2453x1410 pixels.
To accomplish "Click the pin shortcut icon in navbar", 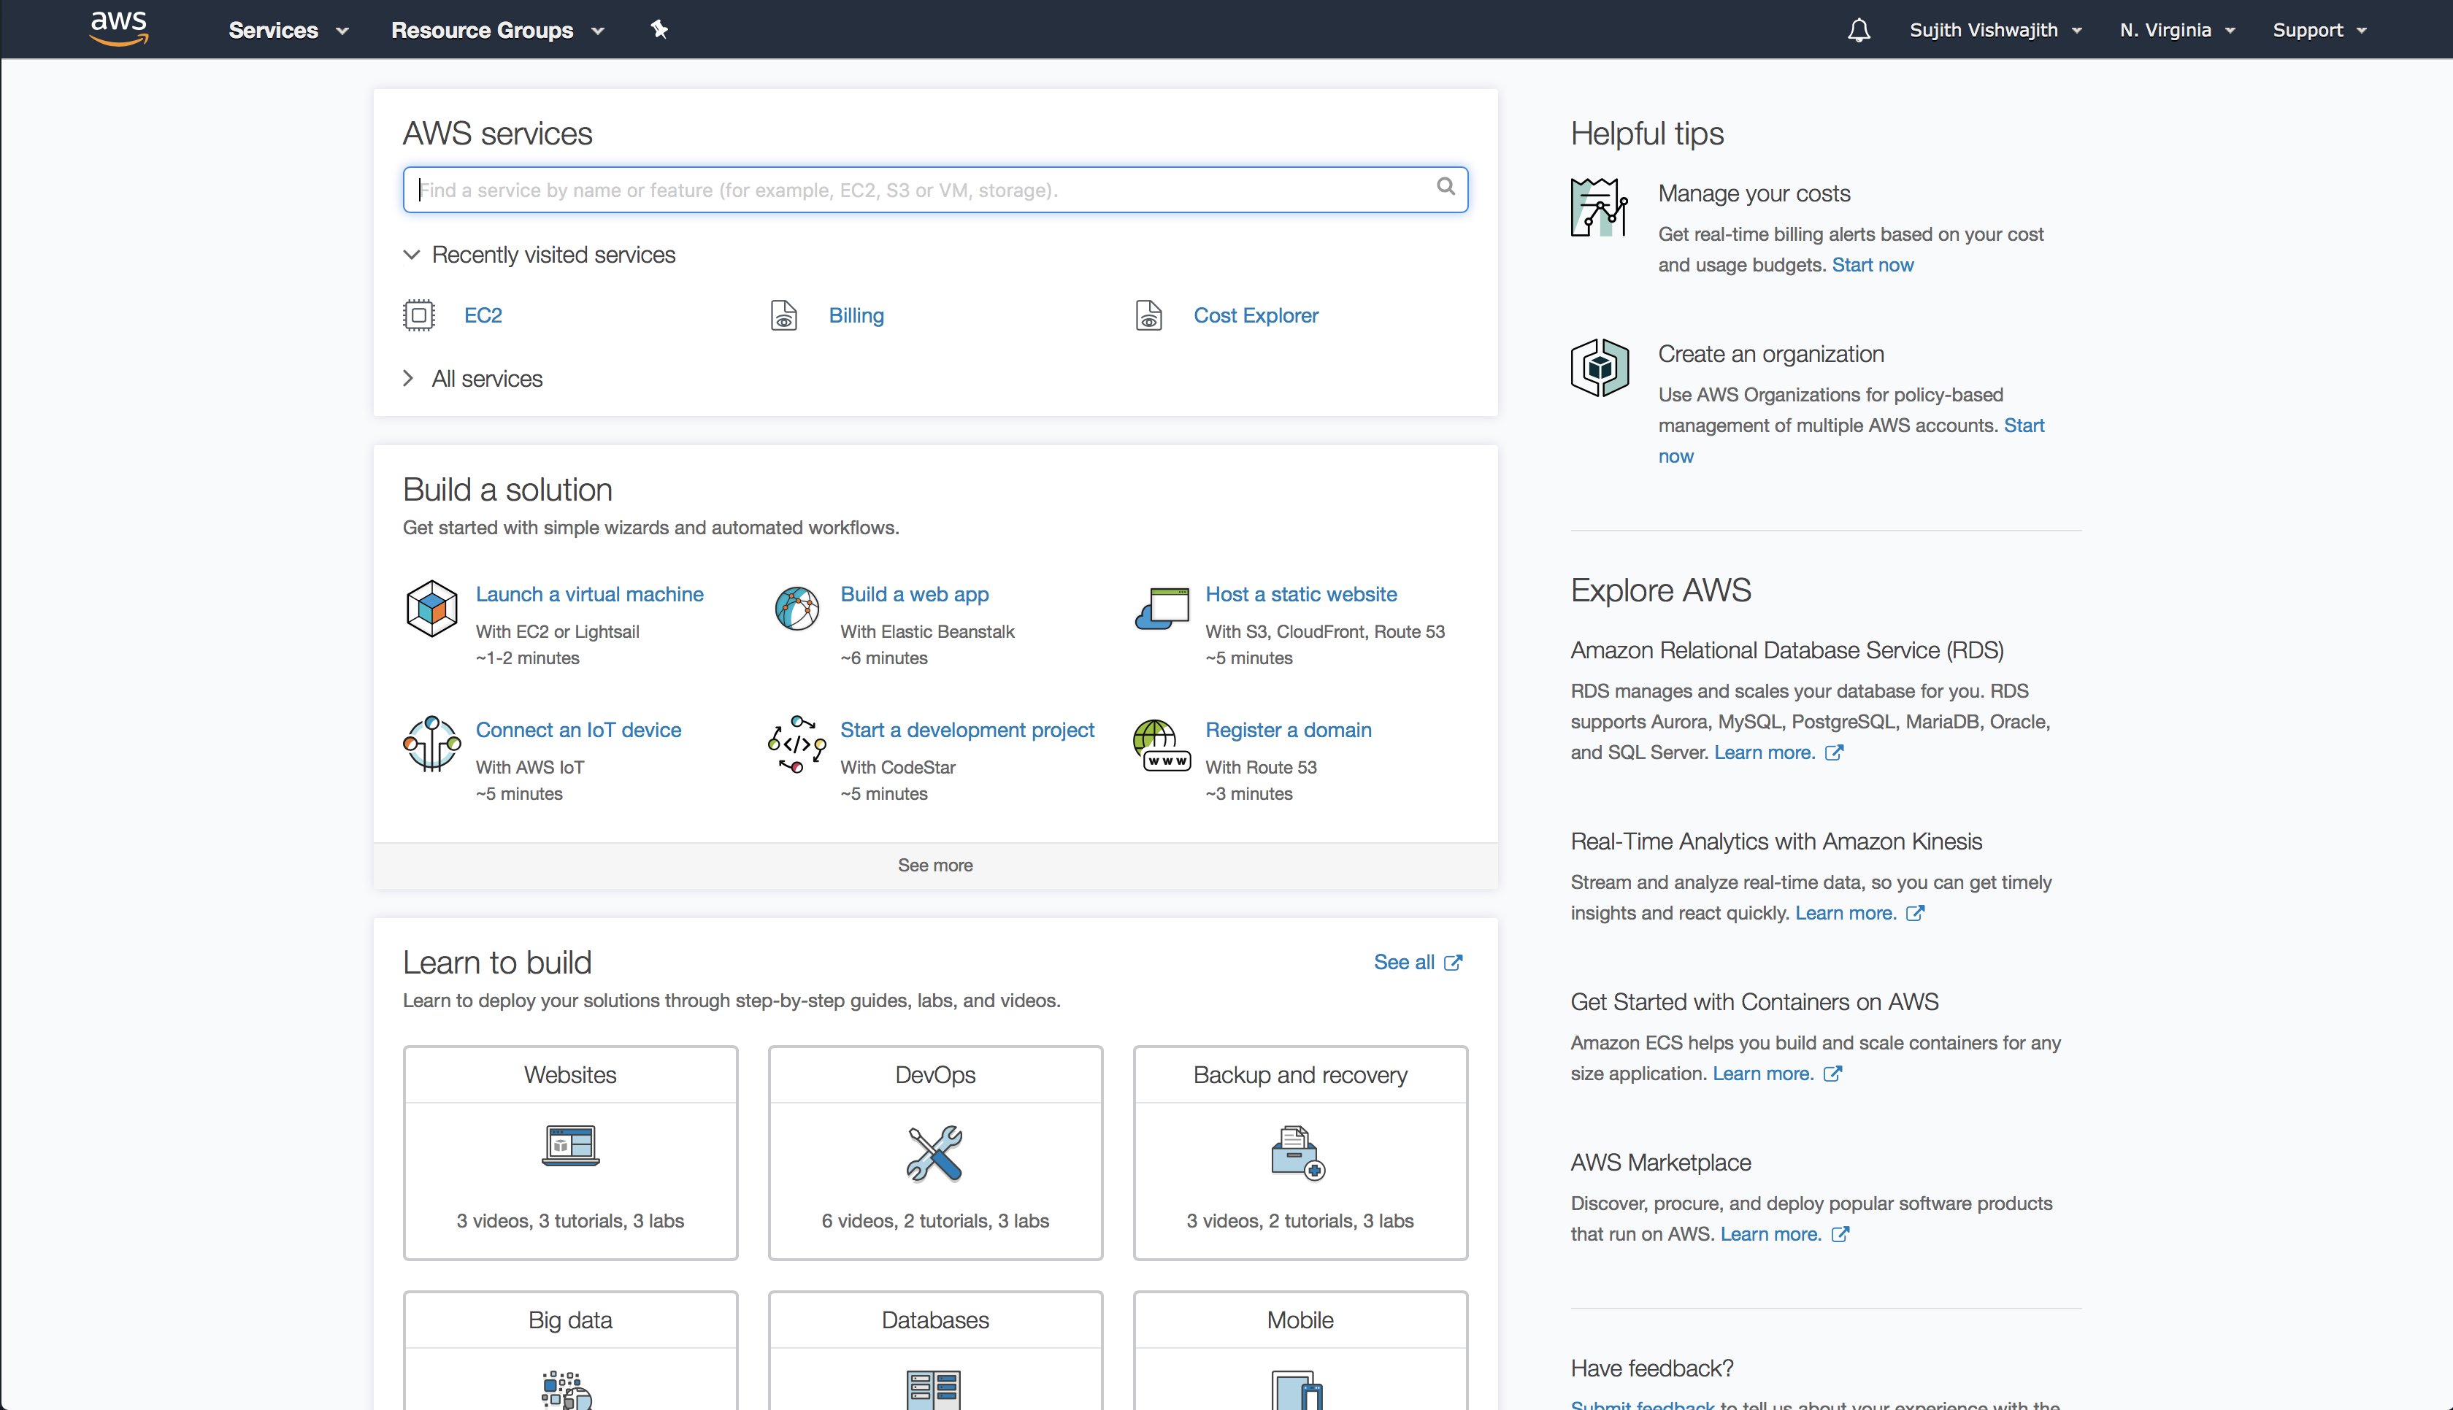I will point(659,29).
